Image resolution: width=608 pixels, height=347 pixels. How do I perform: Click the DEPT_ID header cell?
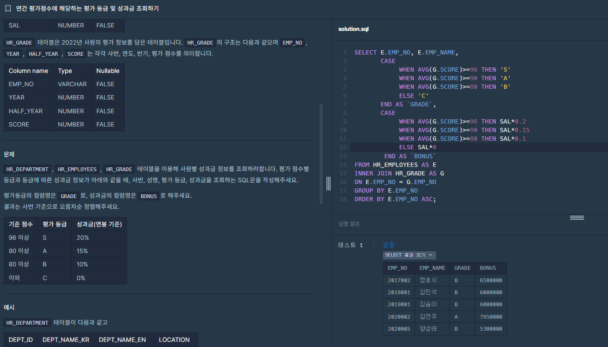click(x=21, y=340)
